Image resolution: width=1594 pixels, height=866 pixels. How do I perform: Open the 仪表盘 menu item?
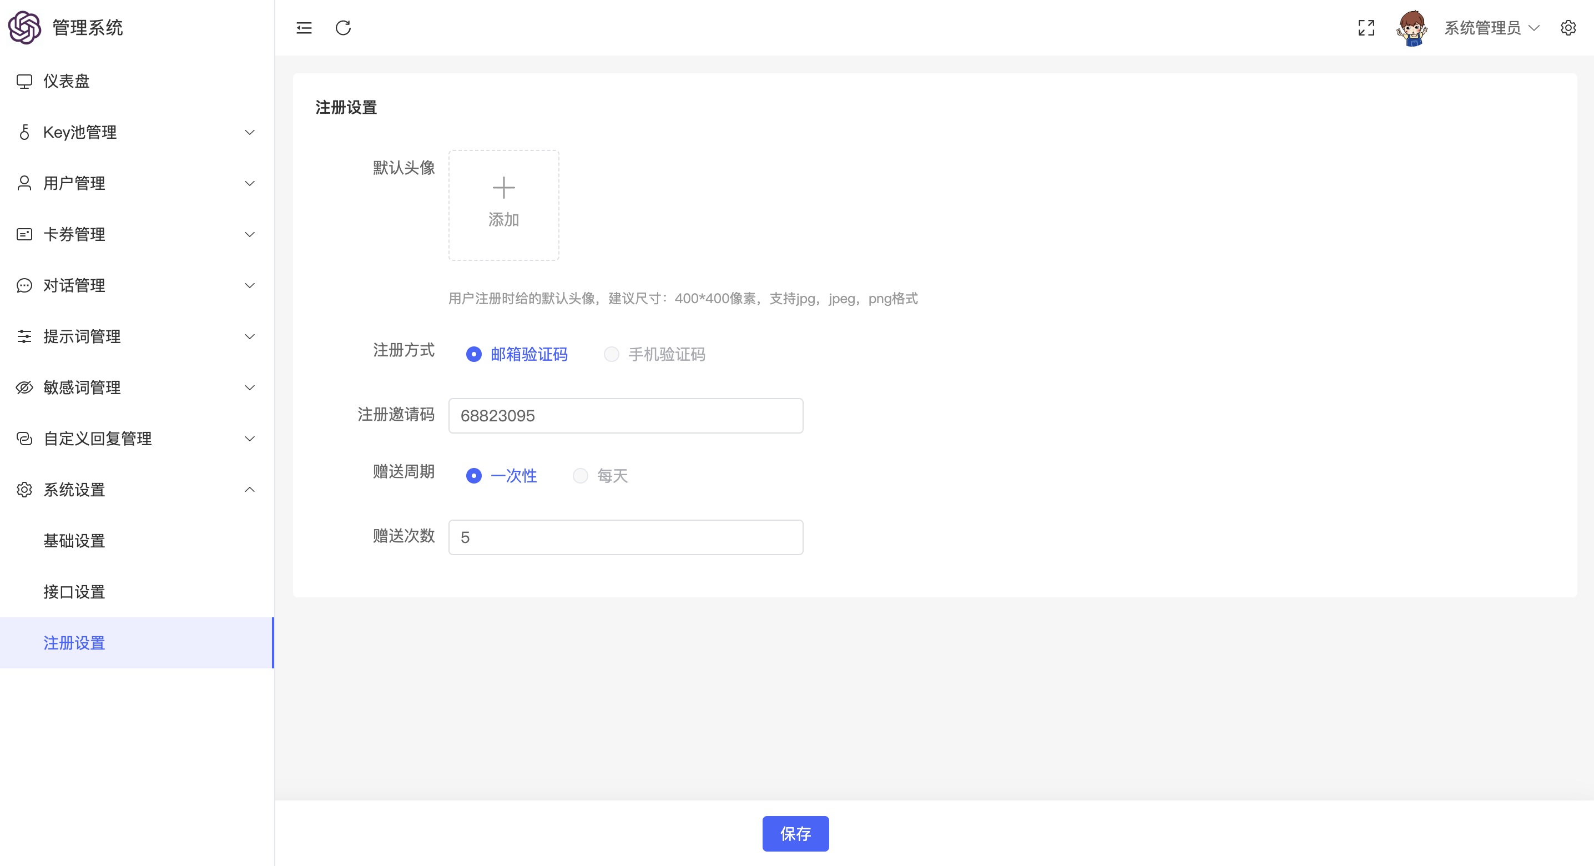point(137,81)
